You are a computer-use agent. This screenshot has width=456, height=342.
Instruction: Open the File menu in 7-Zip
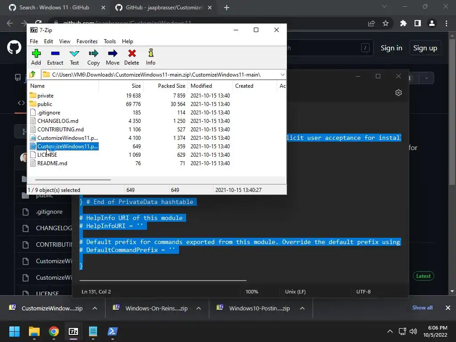point(34,41)
